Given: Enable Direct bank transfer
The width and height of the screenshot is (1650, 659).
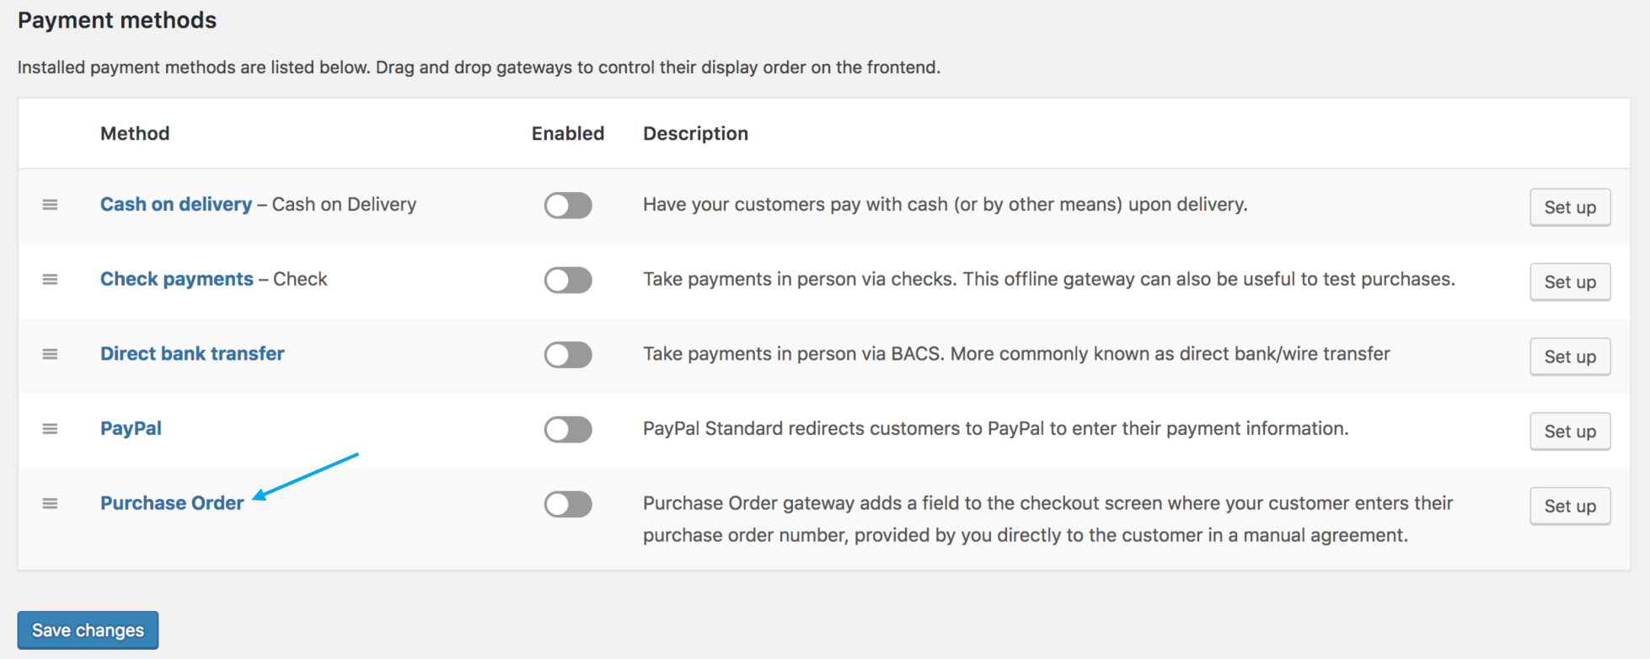Looking at the screenshot, I should click(x=568, y=355).
